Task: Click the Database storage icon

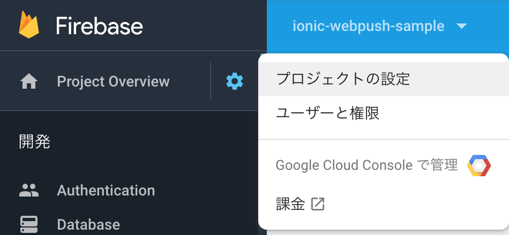Action: (x=29, y=224)
